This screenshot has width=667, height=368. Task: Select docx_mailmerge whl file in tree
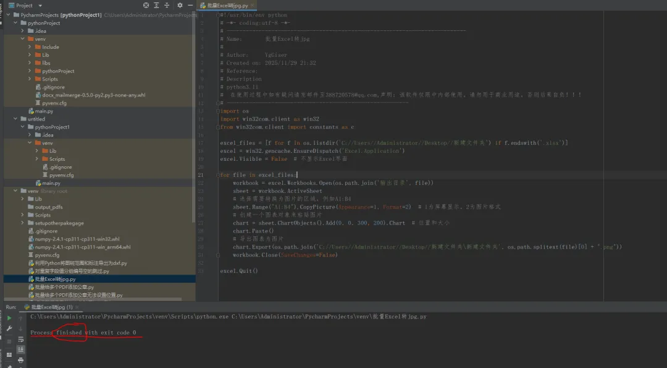click(x=94, y=95)
